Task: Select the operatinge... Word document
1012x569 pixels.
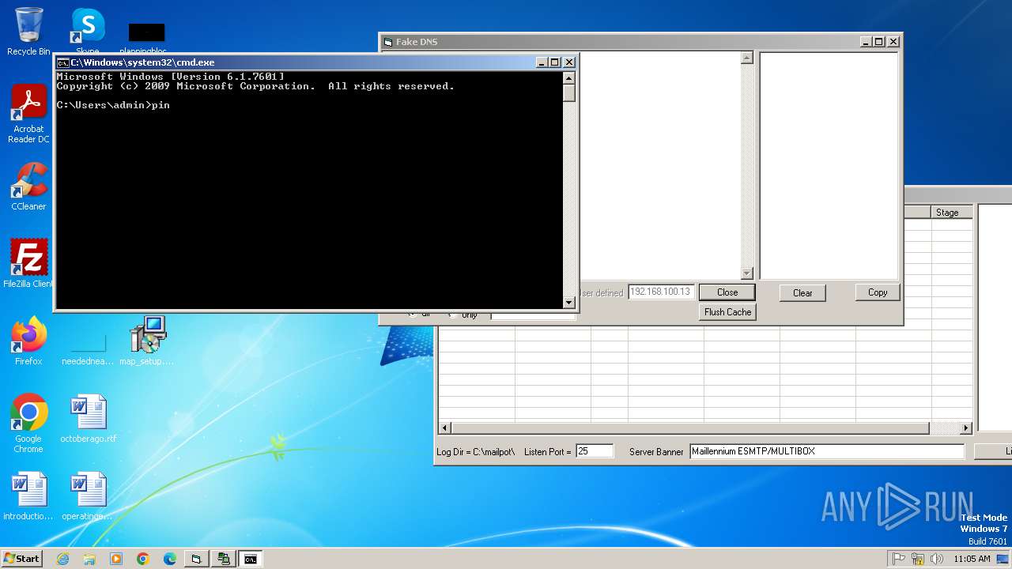Action: coord(88,496)
